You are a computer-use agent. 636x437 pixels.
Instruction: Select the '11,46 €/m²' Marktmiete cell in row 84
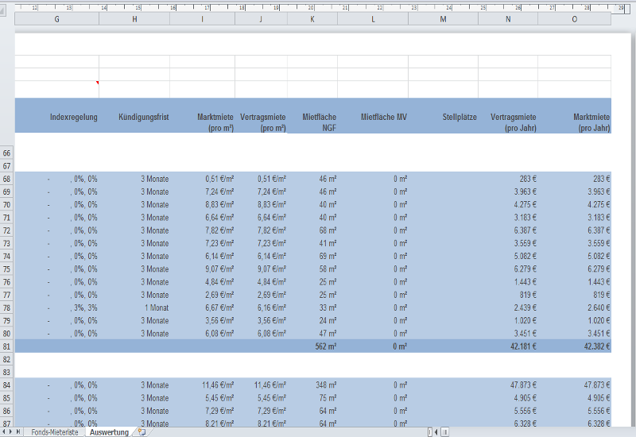(x=203, y=385)
